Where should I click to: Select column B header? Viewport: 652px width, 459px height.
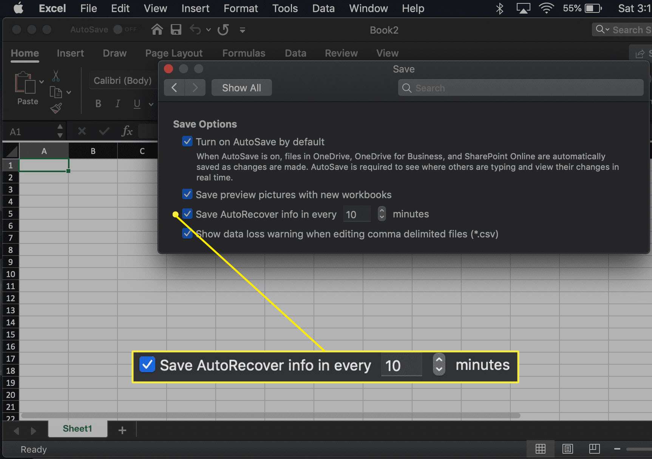(93, 151)
